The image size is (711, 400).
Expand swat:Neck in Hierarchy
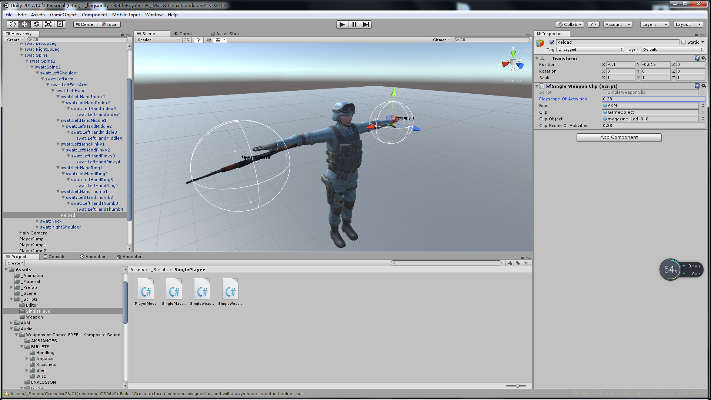coord(37,221)
